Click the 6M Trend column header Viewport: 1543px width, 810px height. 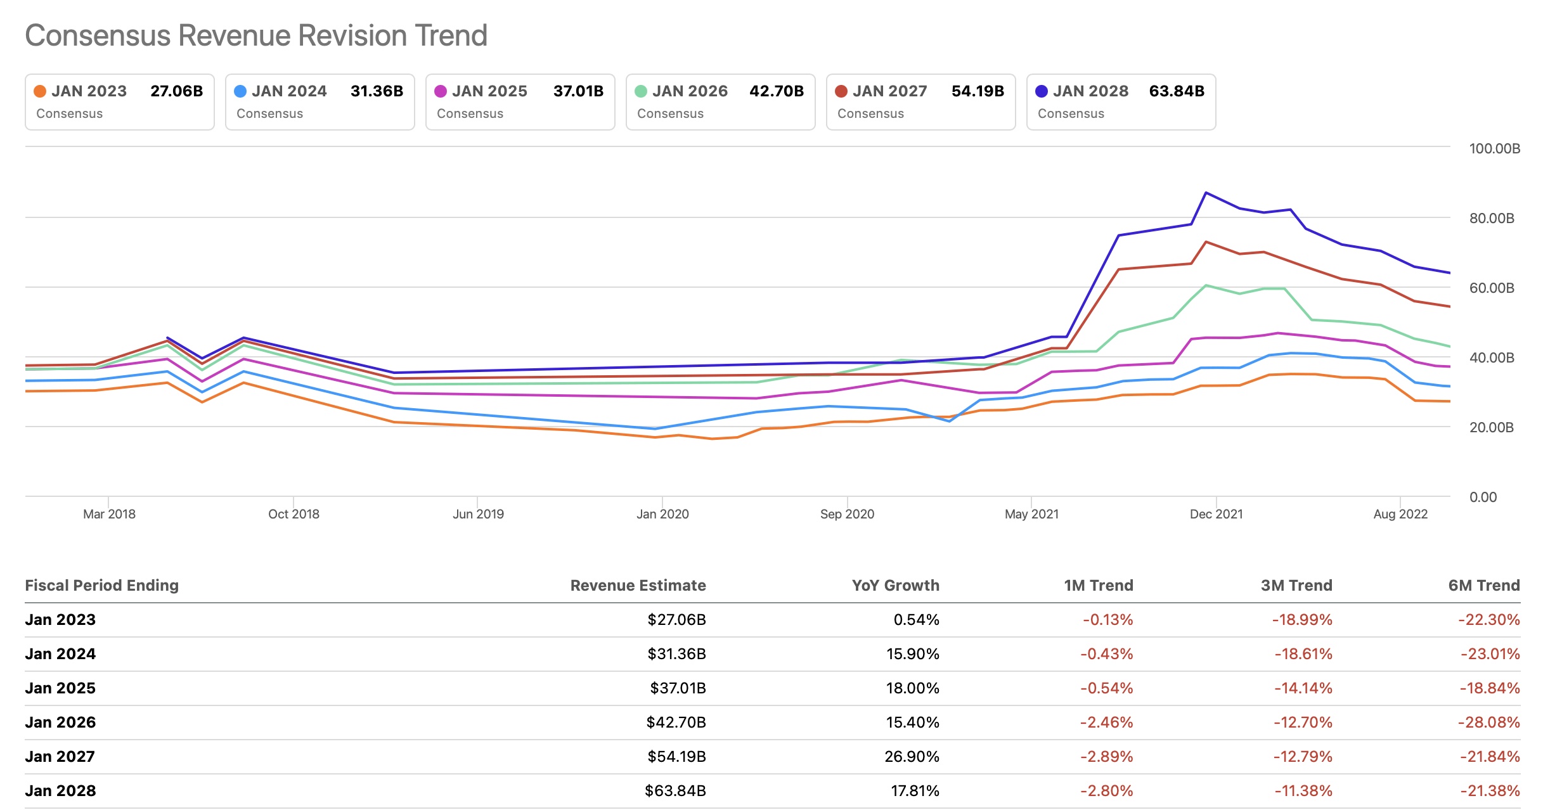click(x=1483, y=585)
